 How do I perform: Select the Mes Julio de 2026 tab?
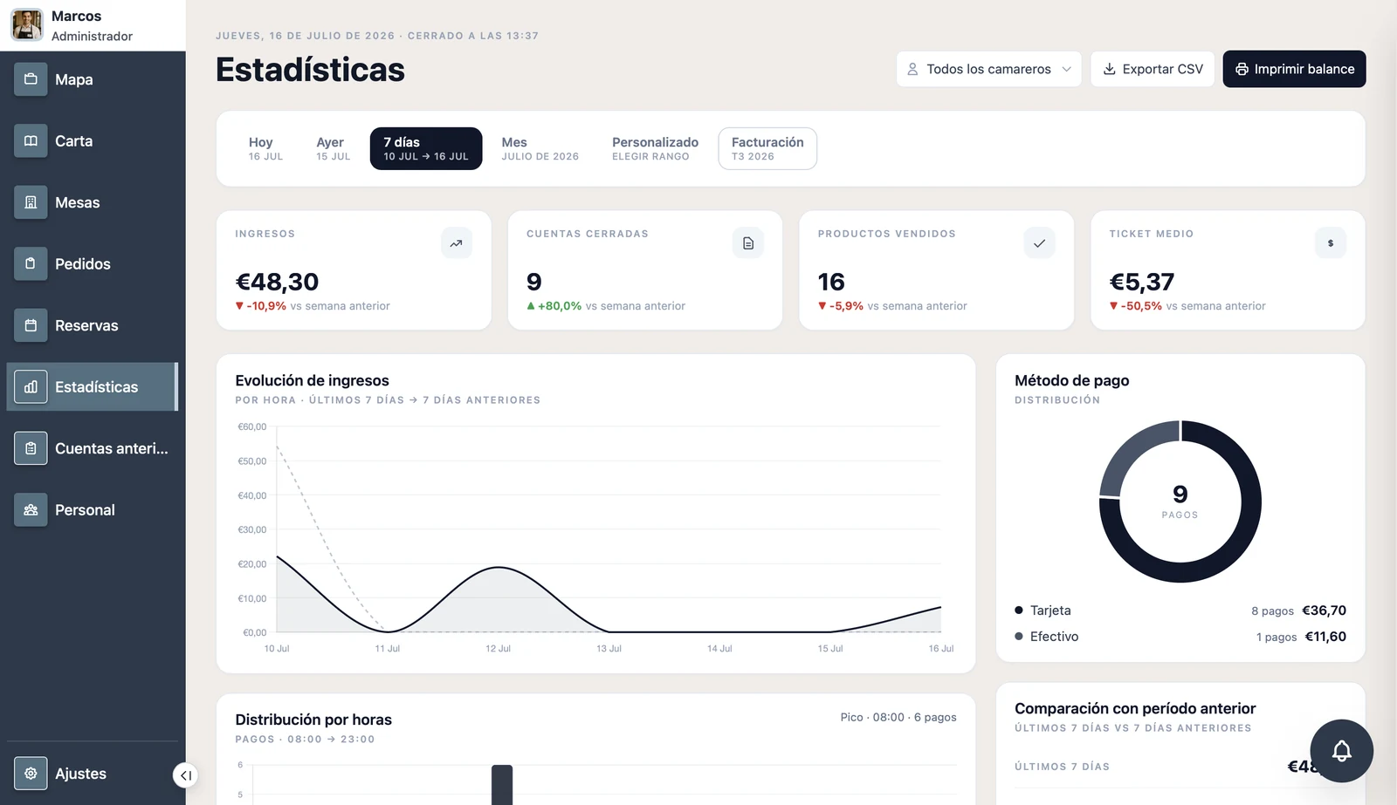(540, 148)
